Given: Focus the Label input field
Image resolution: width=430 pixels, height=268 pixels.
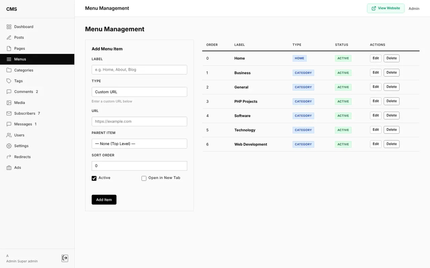Looking at the screenshot, I should pos(139,70).
